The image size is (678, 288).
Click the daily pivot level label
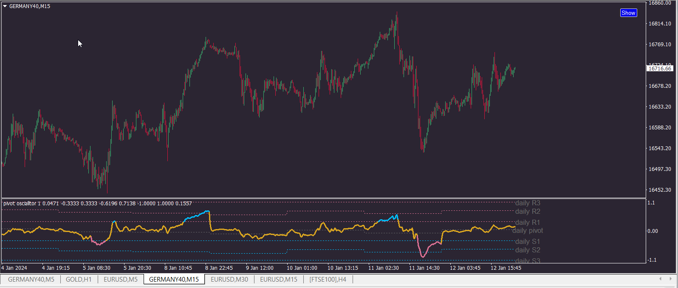click(528, 231)
